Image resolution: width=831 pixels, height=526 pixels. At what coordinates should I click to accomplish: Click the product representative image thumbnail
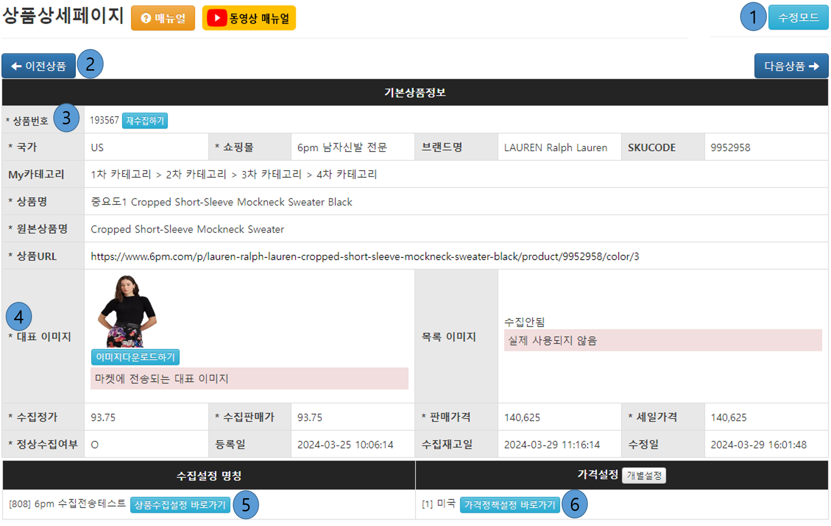[x=127, y=311]
